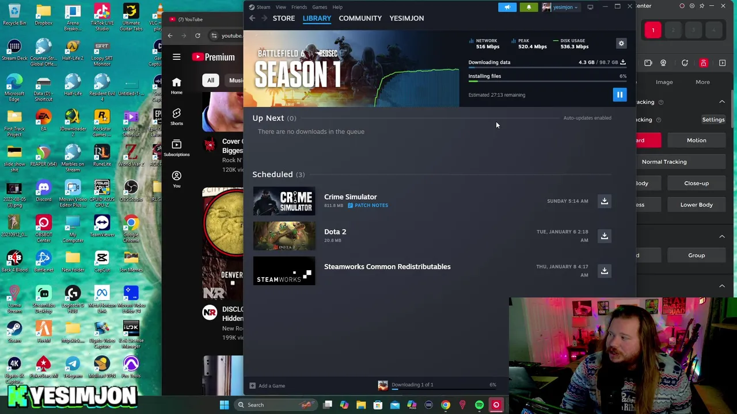The image size is (737, 414).
Task: Open the Friends menu in Steam
Action: (299, 7)
